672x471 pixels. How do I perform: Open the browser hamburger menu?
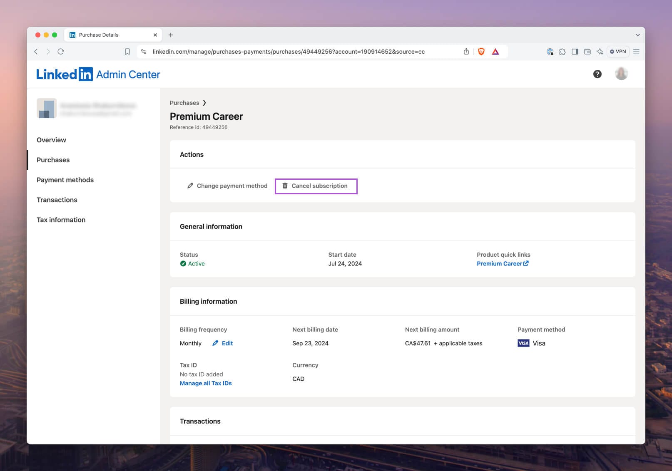pos(636,52)
